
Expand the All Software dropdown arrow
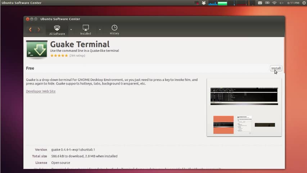[71, 29]
